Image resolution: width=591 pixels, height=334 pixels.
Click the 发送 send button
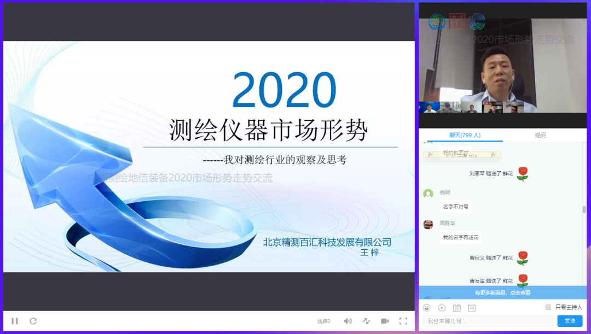click(570, 321)
